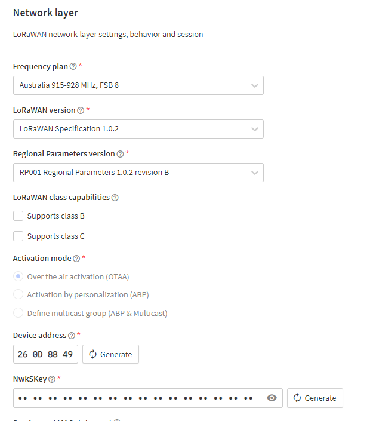Enable Supports class C checkbox
The image size is (370, 421).
pos(18,236)
